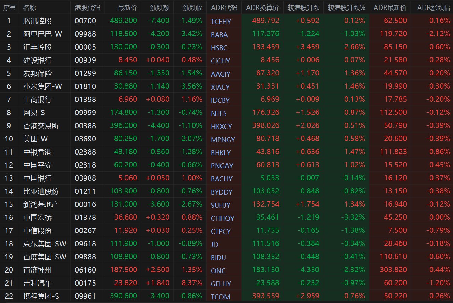This screenshot has height=303, width=453.
Task: Select the 腾讯控股 row name
Action: [x=38, y=21]
